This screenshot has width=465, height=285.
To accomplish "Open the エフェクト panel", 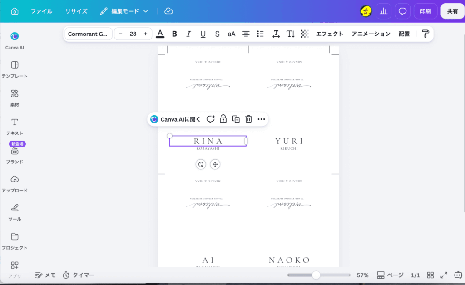I will pyautogui.click(x=330, y=34).
